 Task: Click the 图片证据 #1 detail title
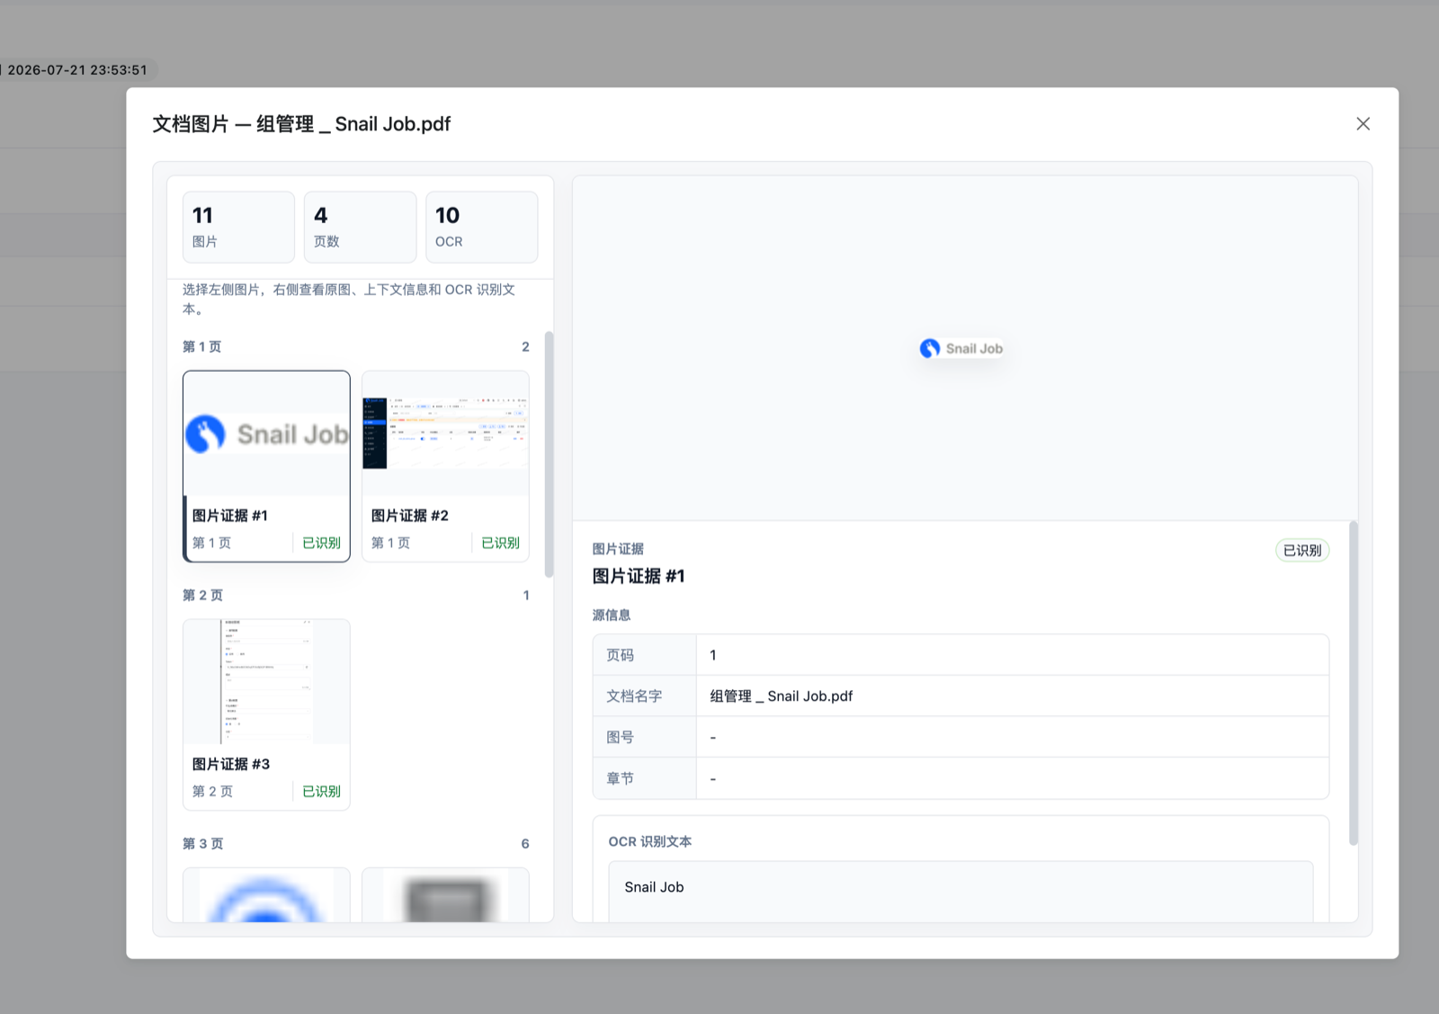tap(639, 576)
